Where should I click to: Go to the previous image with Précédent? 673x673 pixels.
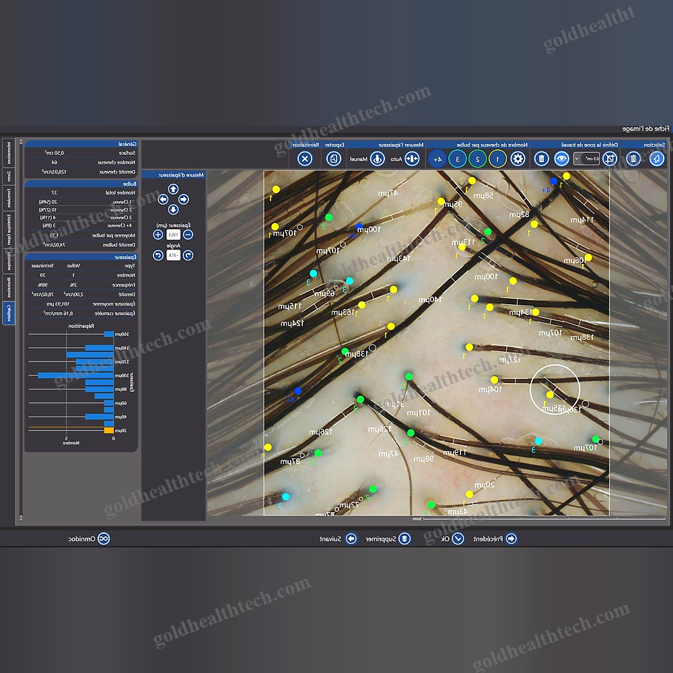[495, 538]
